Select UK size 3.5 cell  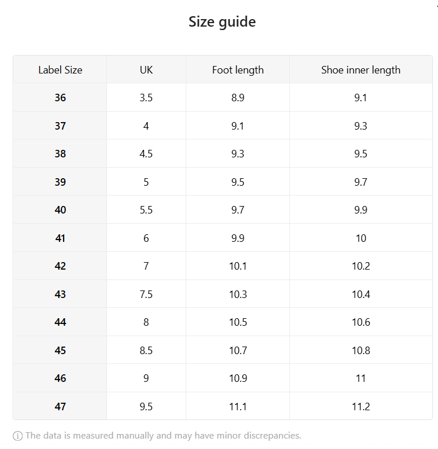(x=146, y=98)
